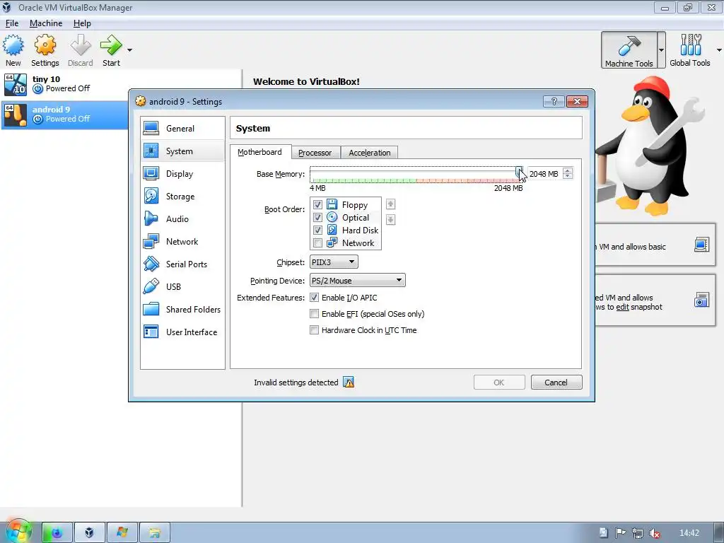Click the taskbar clock showing 14:42
The height and width of the screenshot is (543, 724).
click(689, 533)
